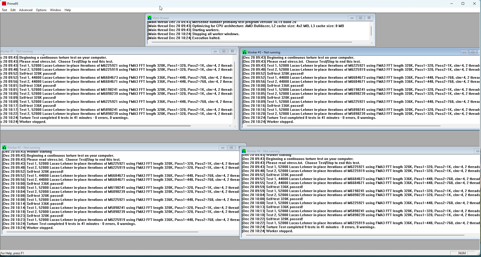481x257 pixels.
Task: Open the Window menu
Action: (56, 10)
